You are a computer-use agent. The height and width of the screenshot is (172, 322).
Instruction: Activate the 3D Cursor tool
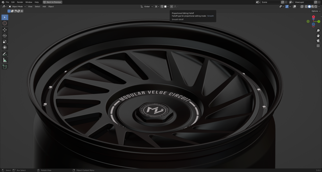click(5, 23)
